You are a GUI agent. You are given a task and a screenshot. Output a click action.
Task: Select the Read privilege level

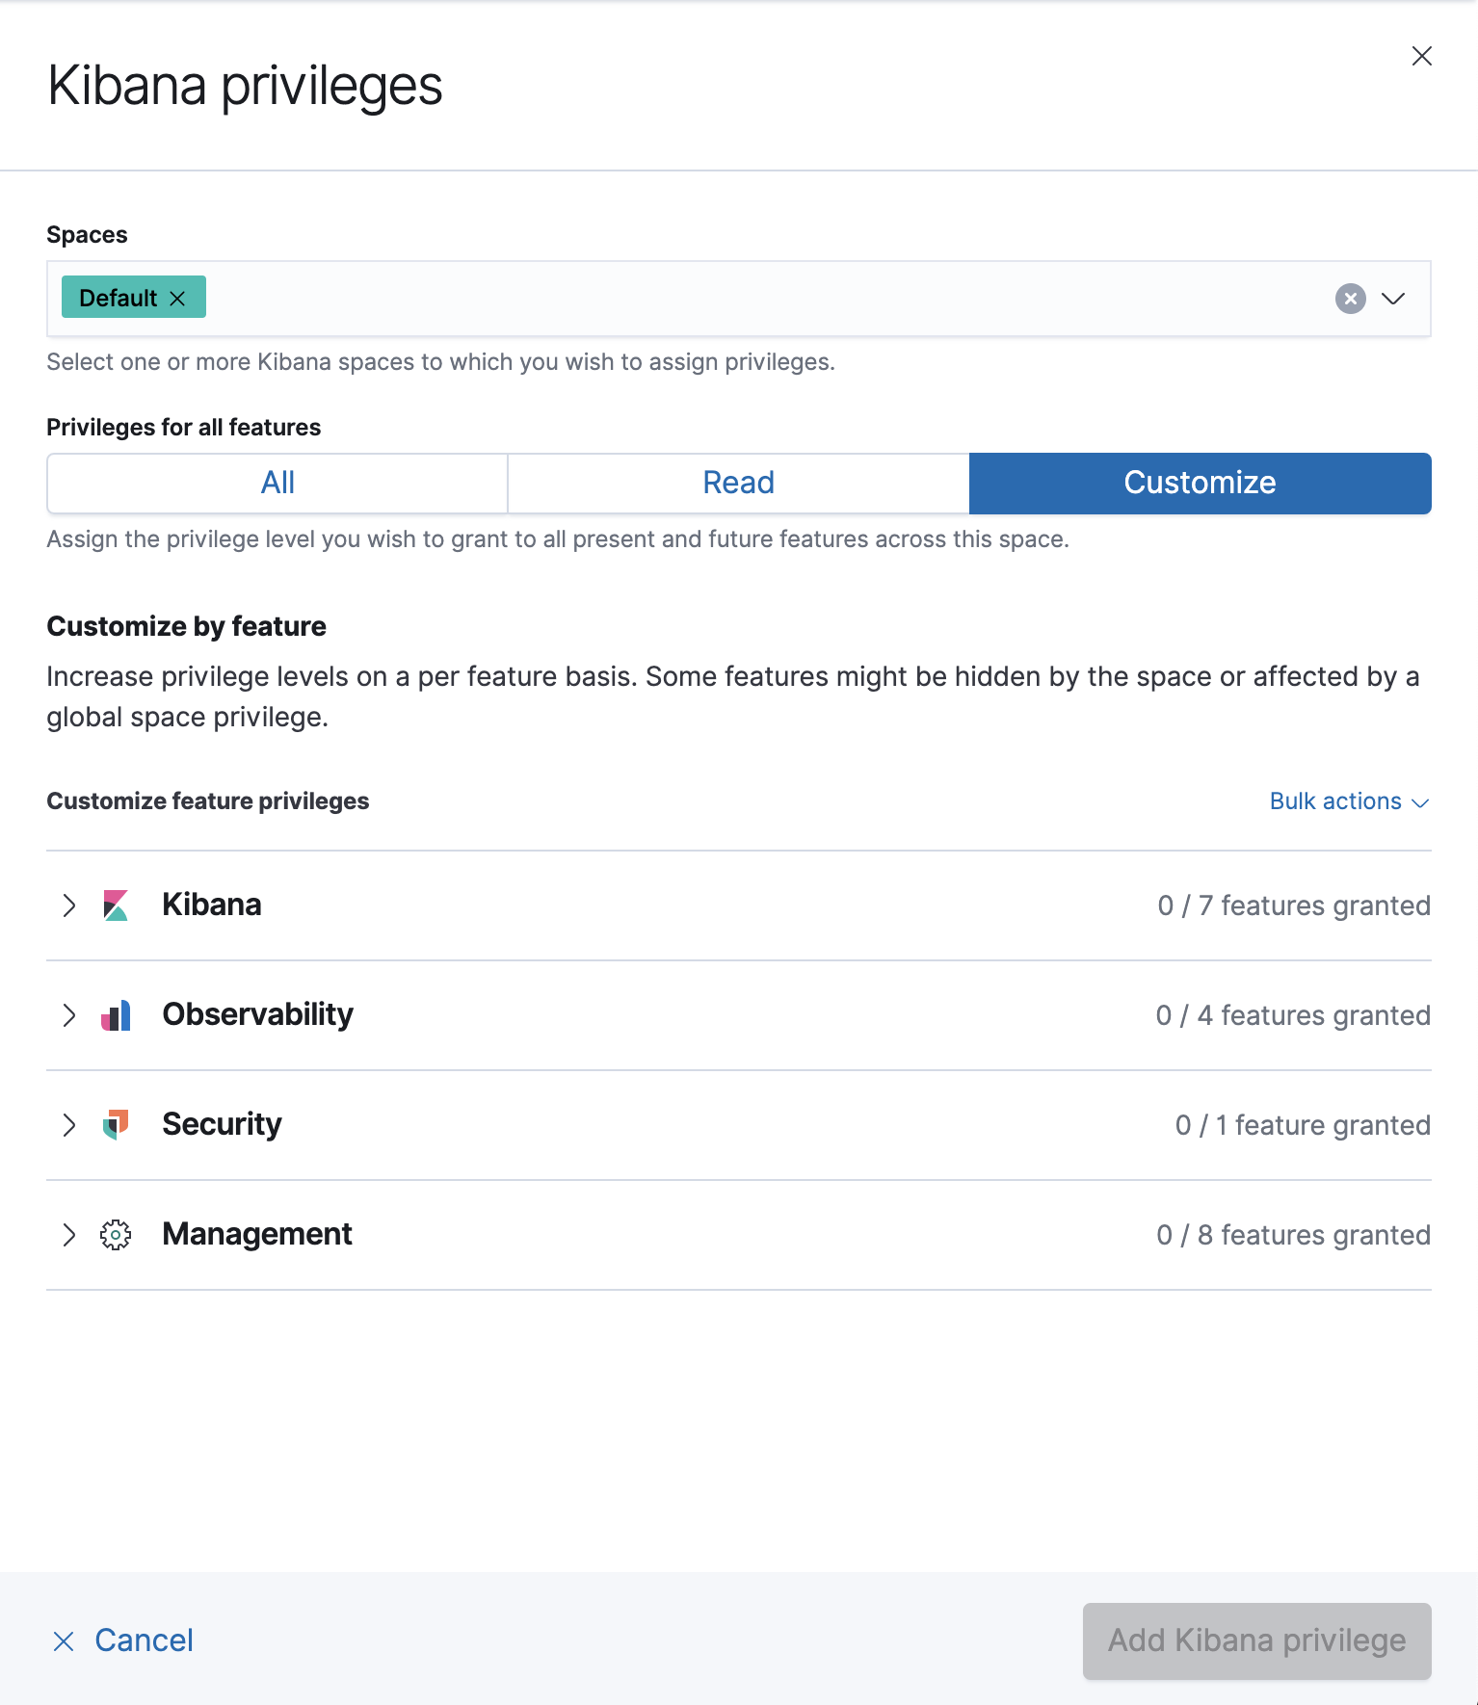coord(738,483)
